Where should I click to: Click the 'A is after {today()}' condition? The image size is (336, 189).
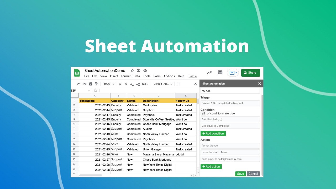pyautogui.click(x=230, y=119)
